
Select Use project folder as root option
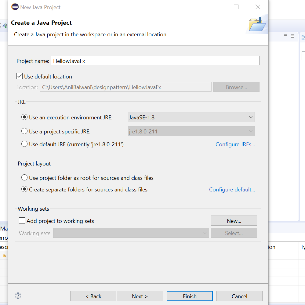click(x=24, y=177)
